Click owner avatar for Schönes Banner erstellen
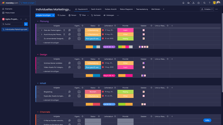The height and width of the screenshot is (125, 223). click(x=79, y=63)
